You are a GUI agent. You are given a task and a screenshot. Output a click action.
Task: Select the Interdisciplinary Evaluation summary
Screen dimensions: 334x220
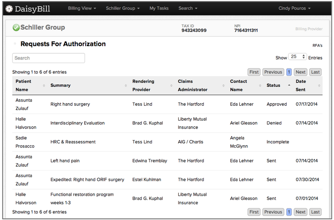(x=77, y=123)
